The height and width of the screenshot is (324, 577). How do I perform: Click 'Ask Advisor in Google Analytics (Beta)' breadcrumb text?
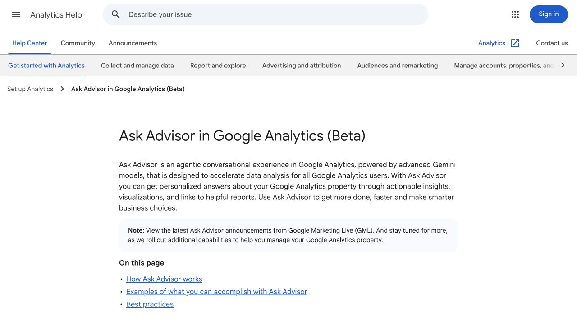click(128, 89)
